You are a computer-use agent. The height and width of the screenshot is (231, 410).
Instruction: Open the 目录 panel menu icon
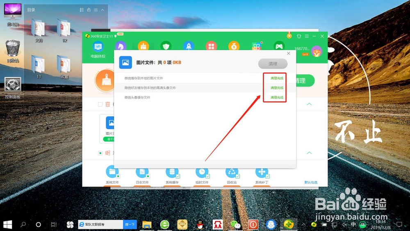[96, 10]
